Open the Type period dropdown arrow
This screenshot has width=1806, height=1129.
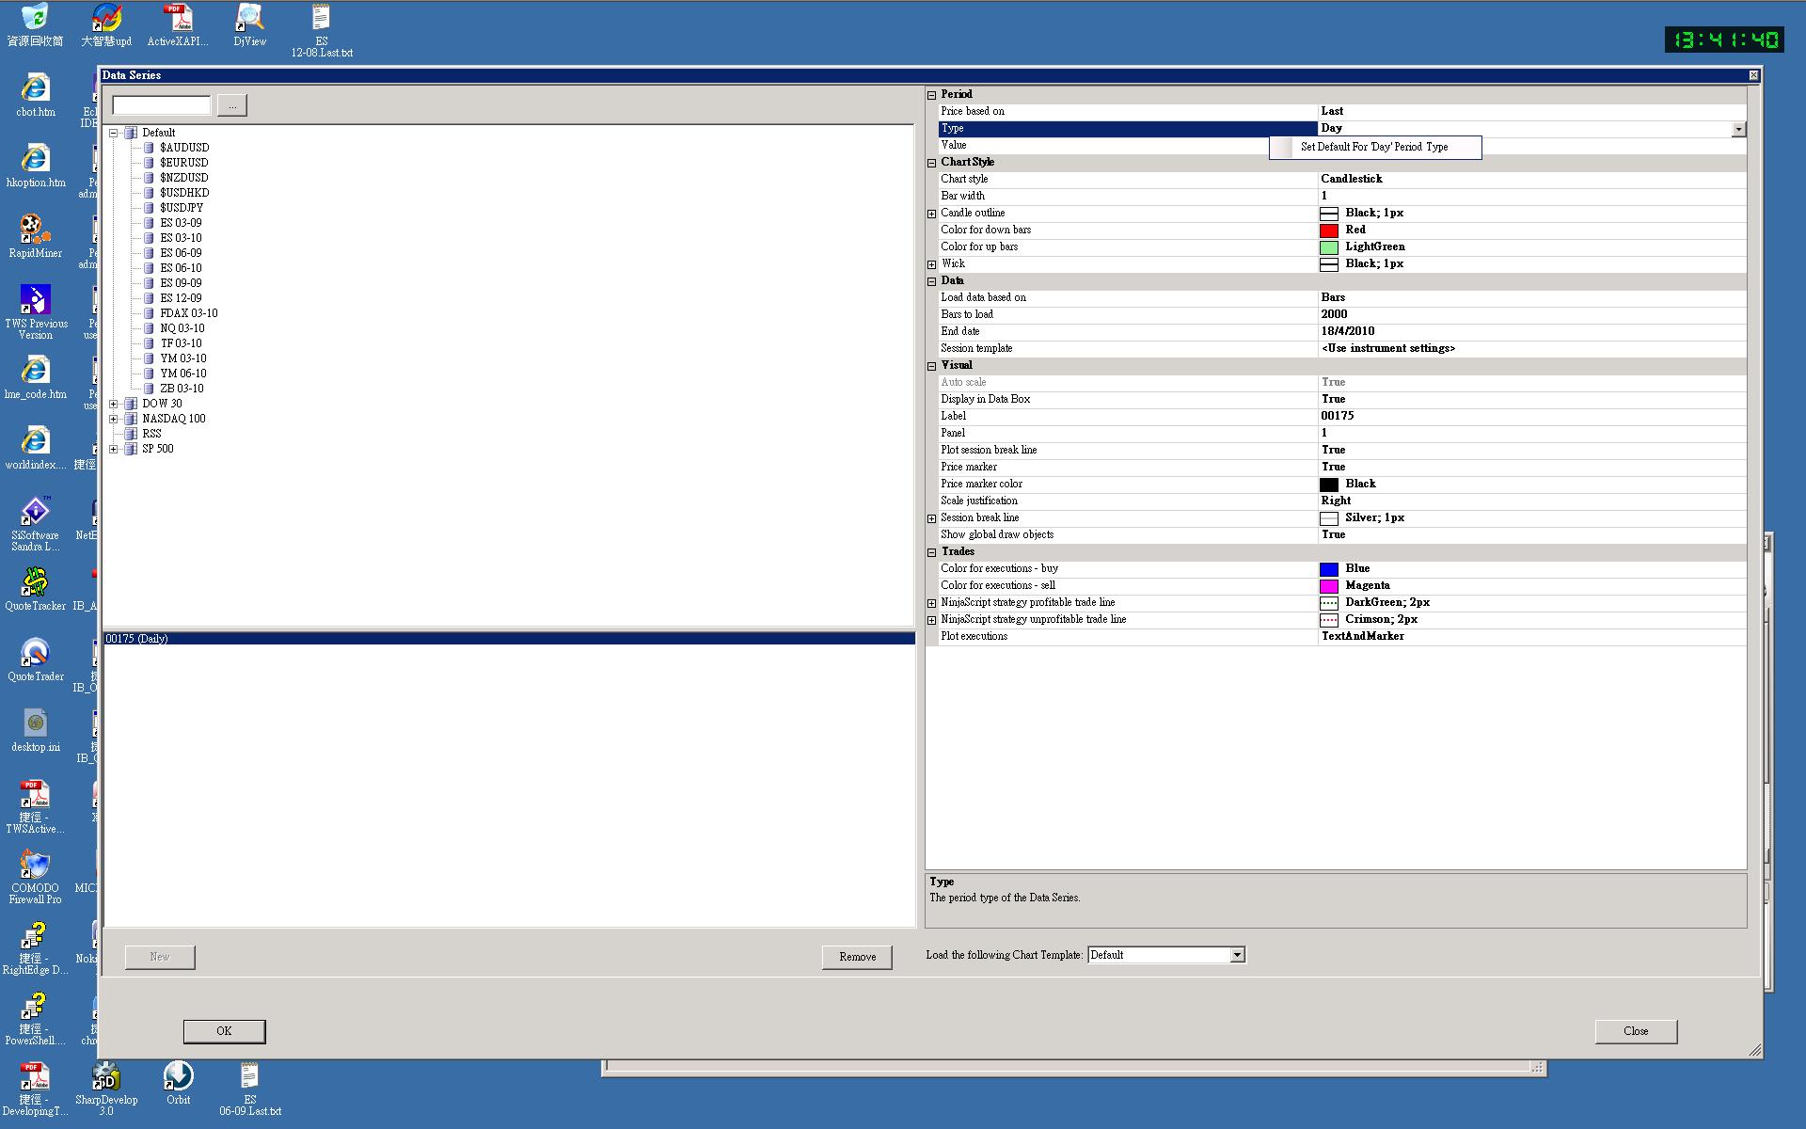[1738, 129]
